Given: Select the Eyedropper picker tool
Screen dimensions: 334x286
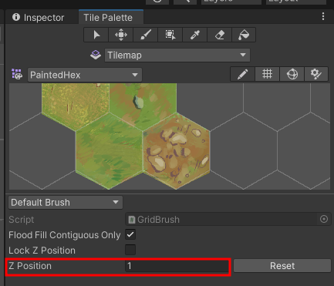Looking at the screenshot, I should click(x=195, y=35).
